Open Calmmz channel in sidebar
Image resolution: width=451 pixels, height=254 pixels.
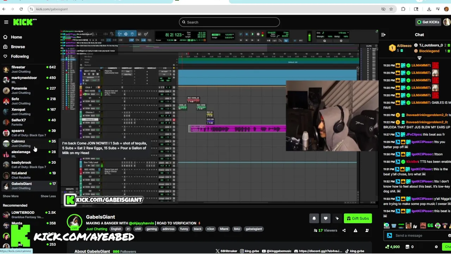[29, 143]
